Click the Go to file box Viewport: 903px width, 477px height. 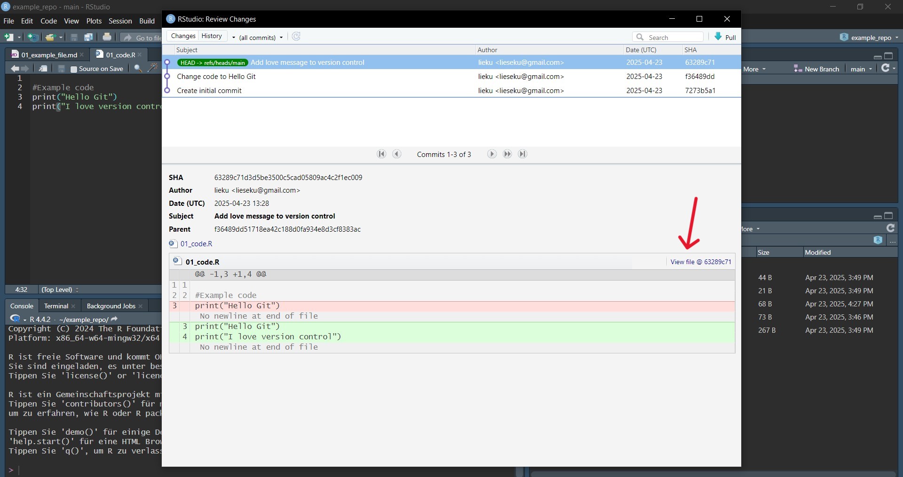(142, 38)
